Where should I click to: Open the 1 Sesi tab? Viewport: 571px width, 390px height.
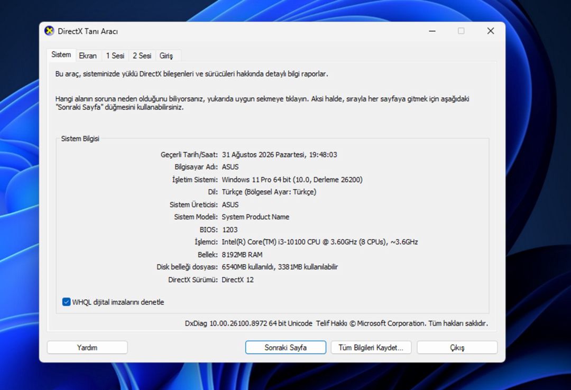tap(115, 55)
